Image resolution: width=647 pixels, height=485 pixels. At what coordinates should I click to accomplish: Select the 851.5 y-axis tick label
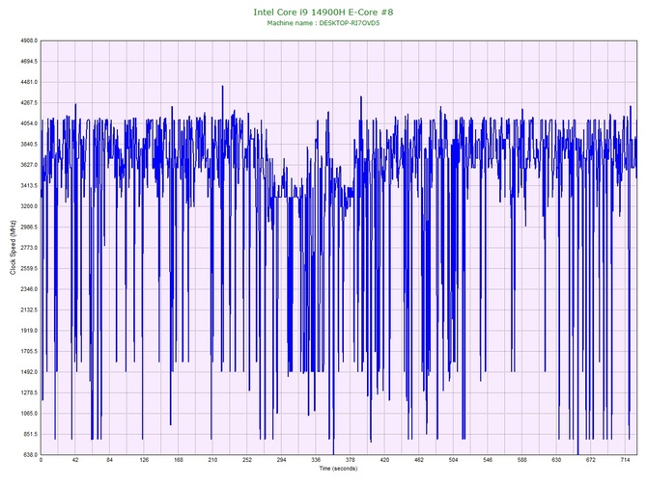coord(30,434)
